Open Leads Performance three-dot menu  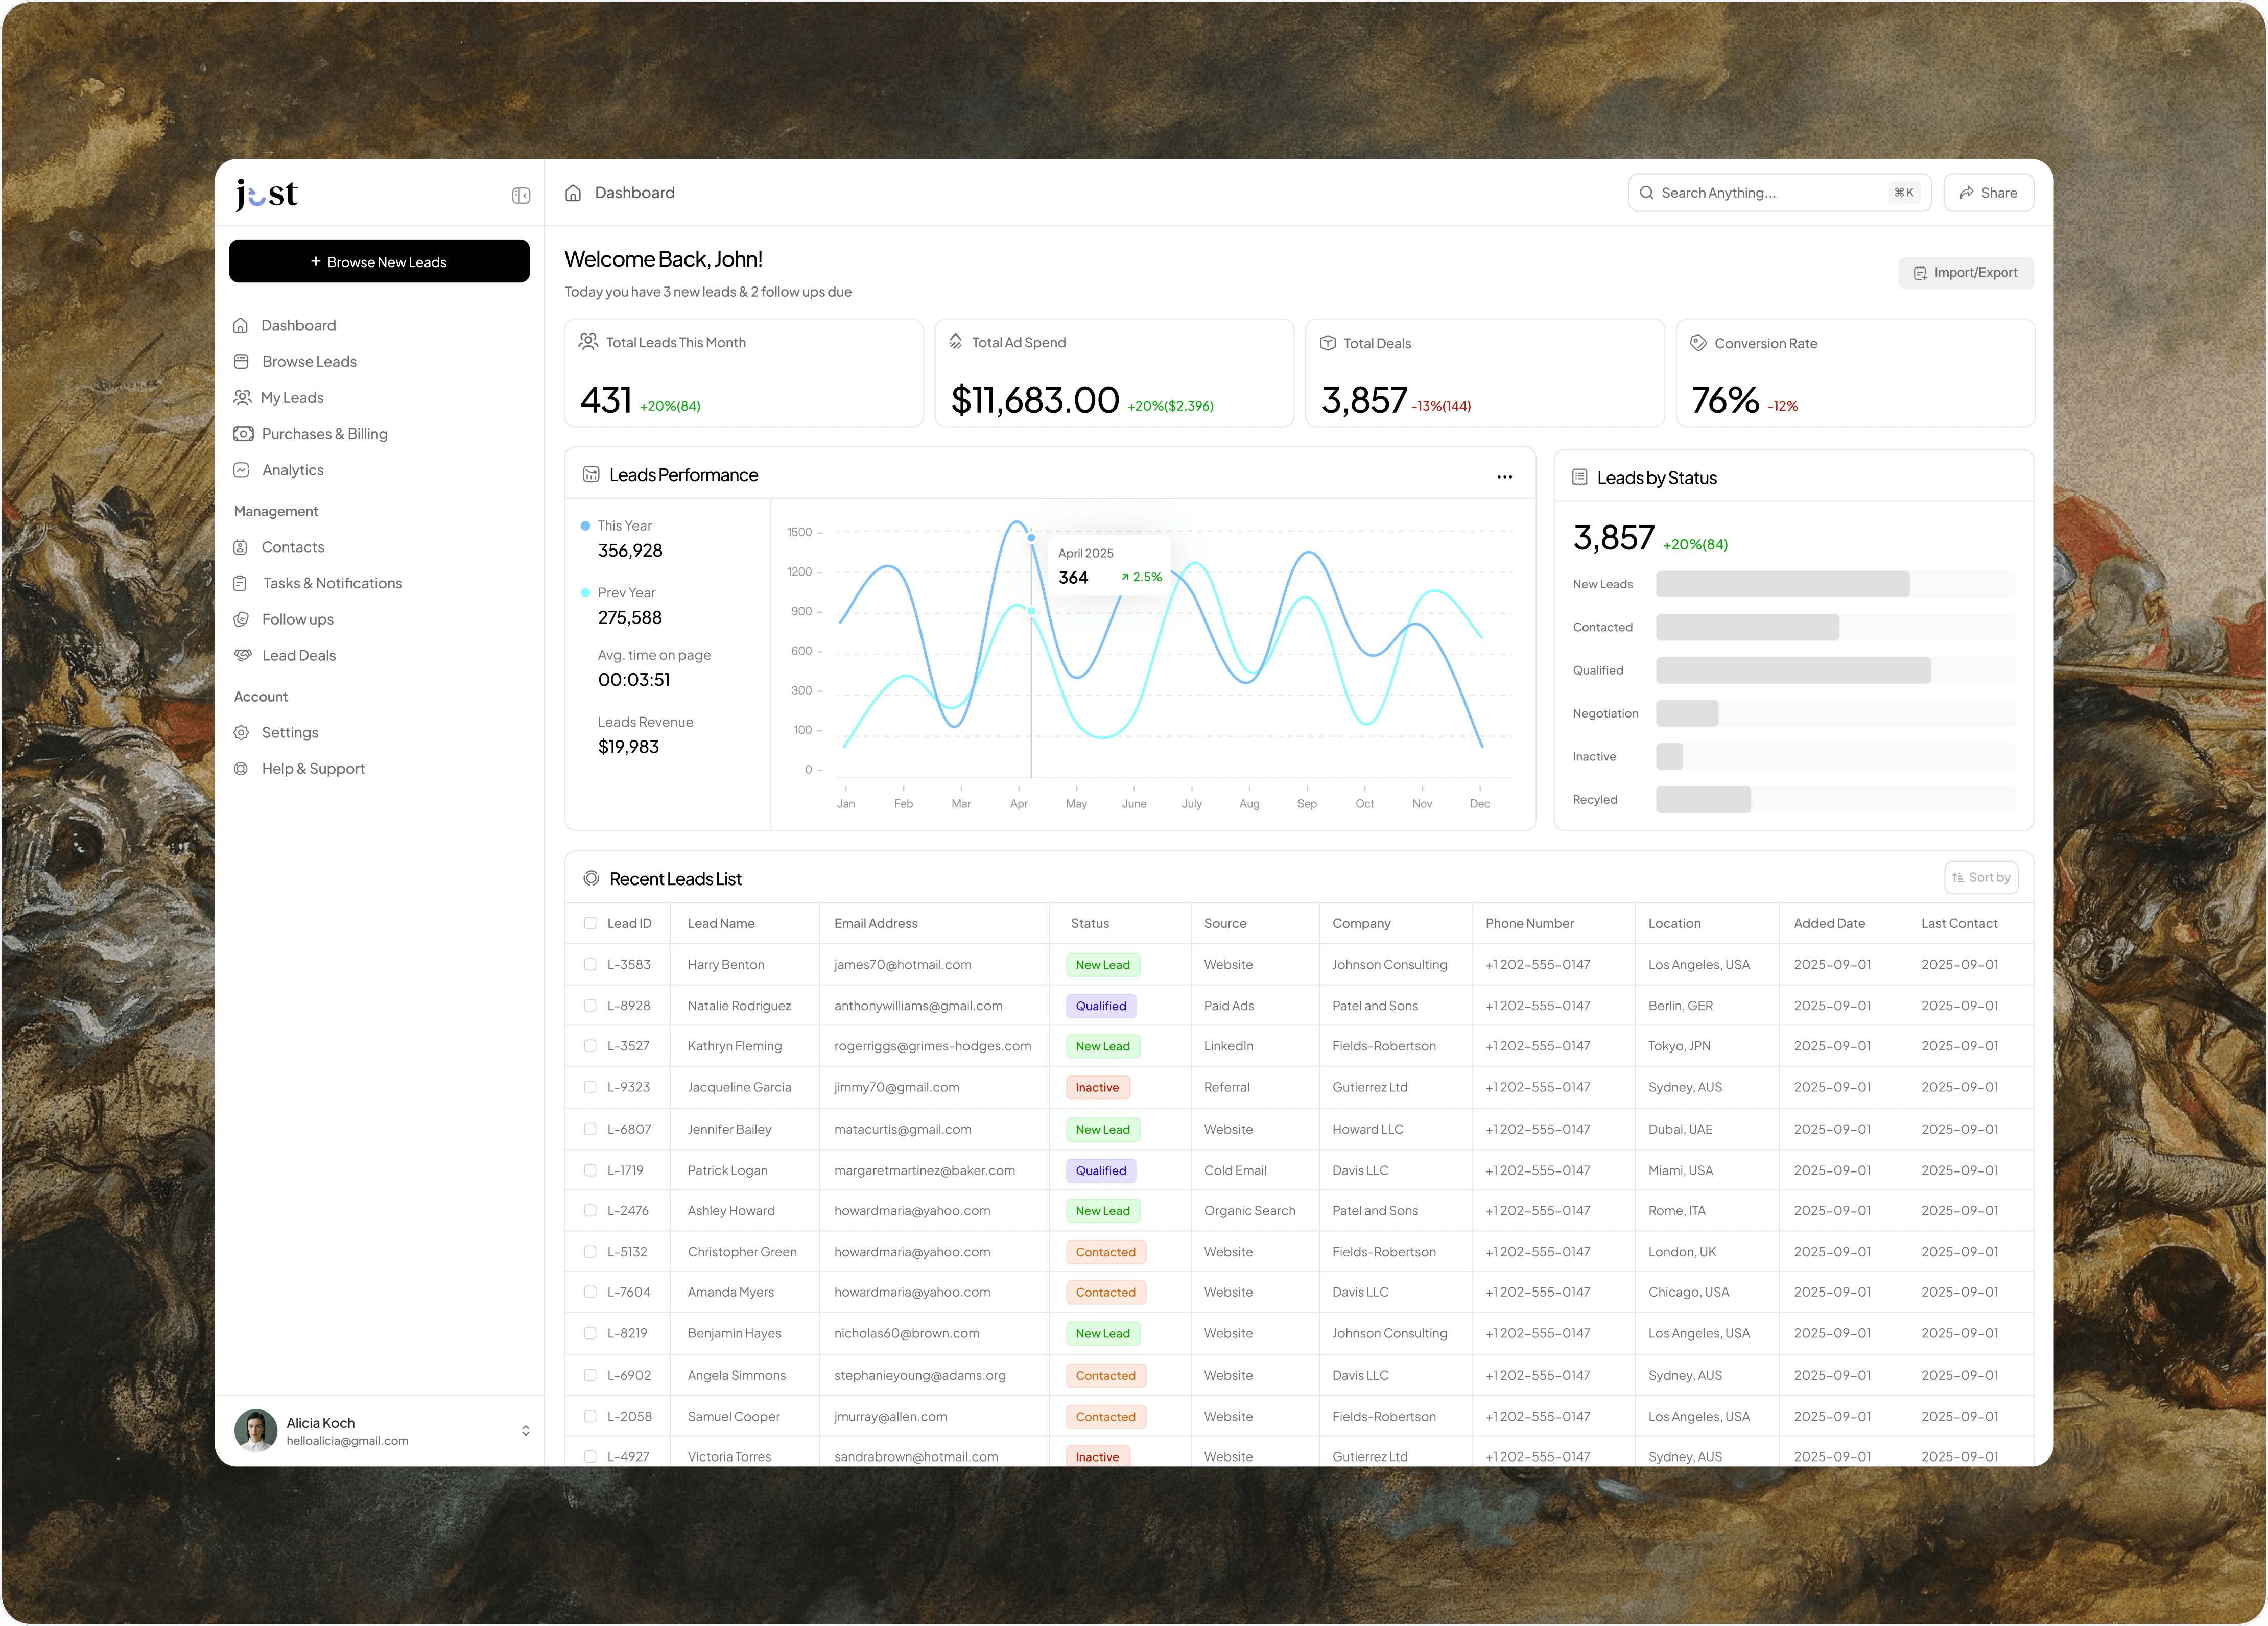(1504, 477)
